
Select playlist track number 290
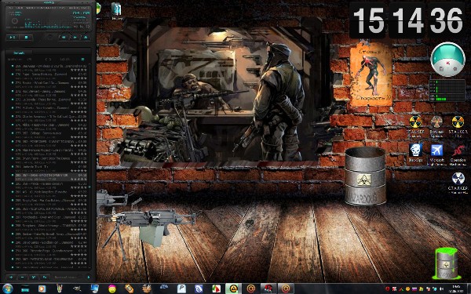pyautogui.click(x=51, y=244)
